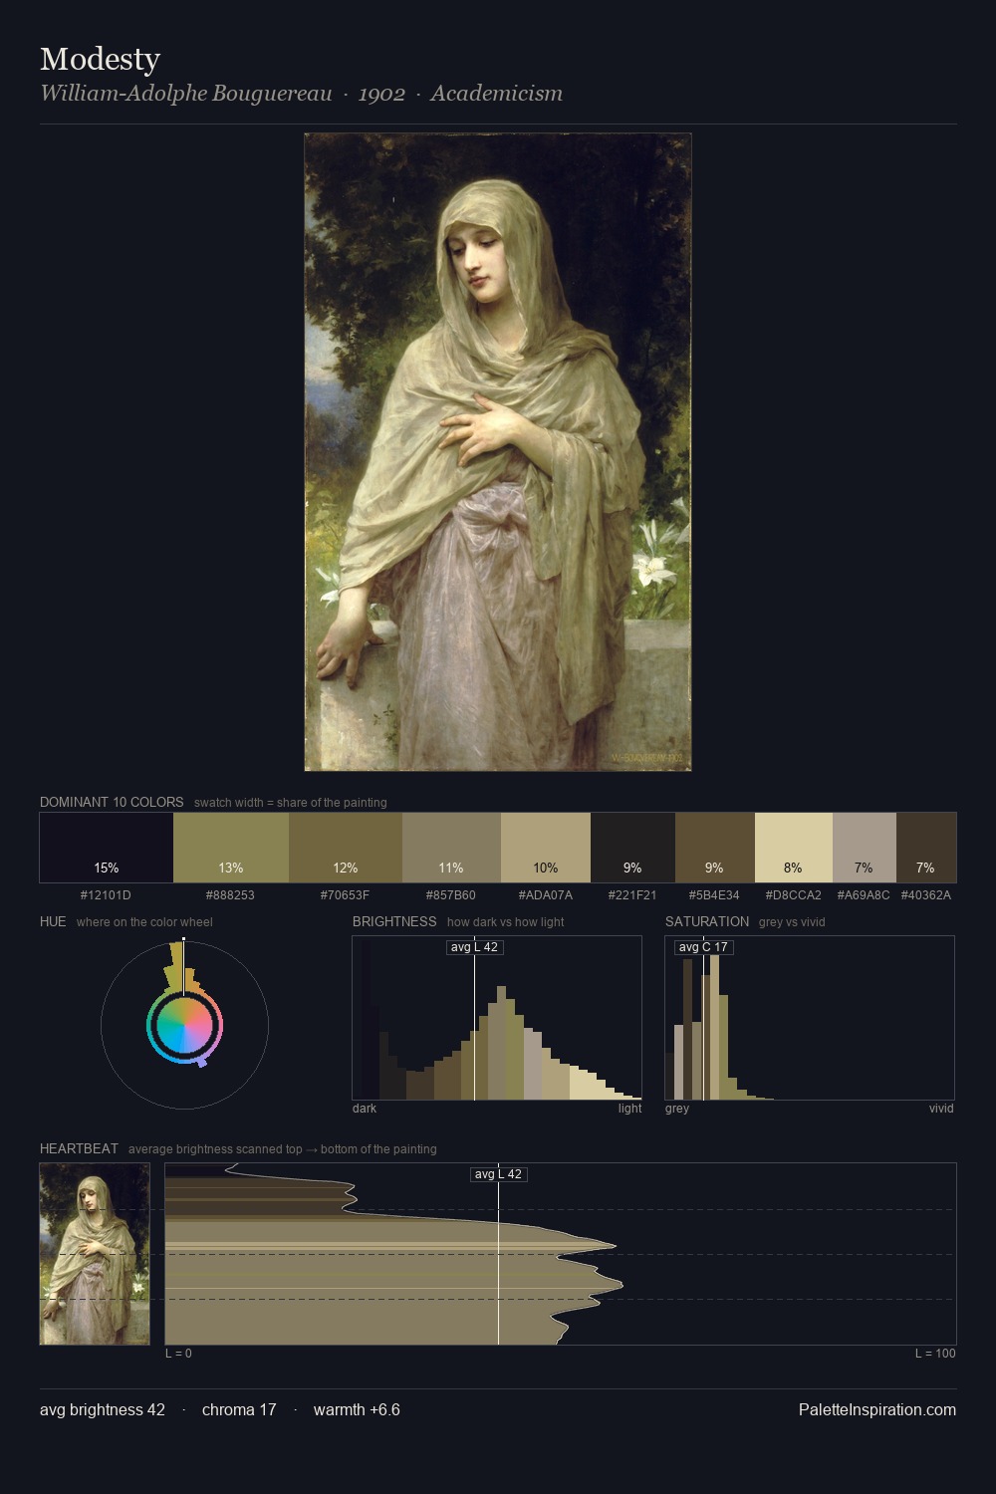The image size is (996, 1494).
Task: Select the #70653F color swatch
Action: [346, 848]
